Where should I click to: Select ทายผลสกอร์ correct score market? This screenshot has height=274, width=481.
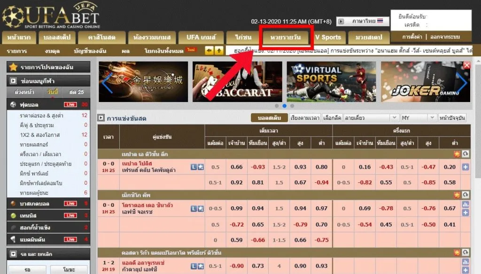(34, 144)
